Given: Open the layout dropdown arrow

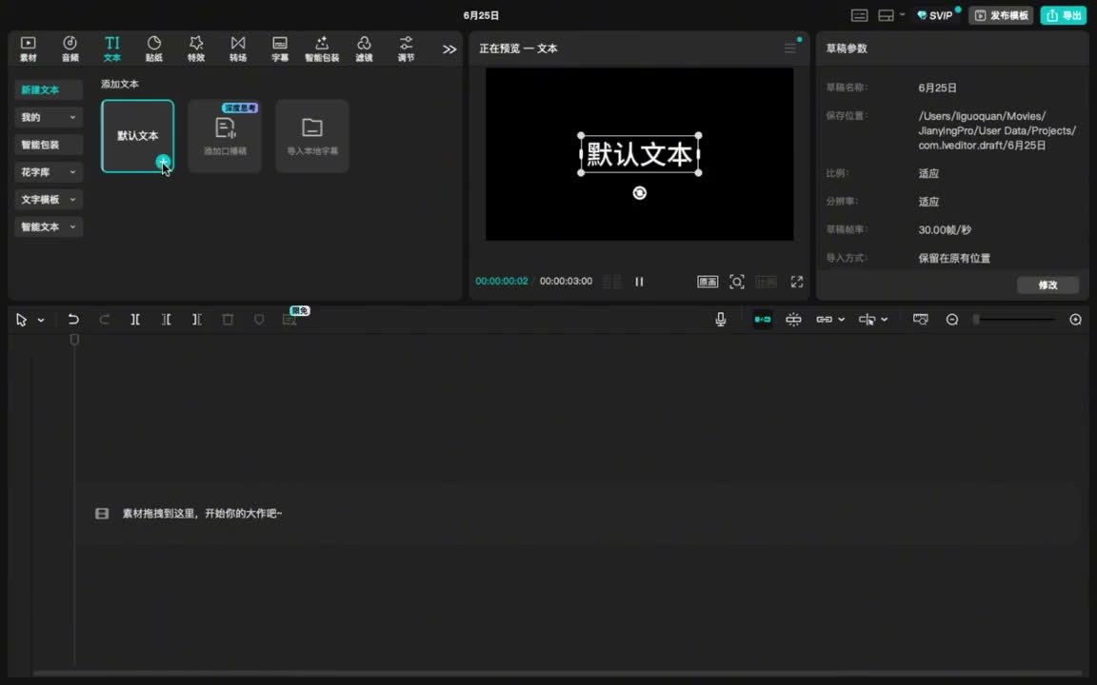Looking at the screenshot, I should 902,14.
